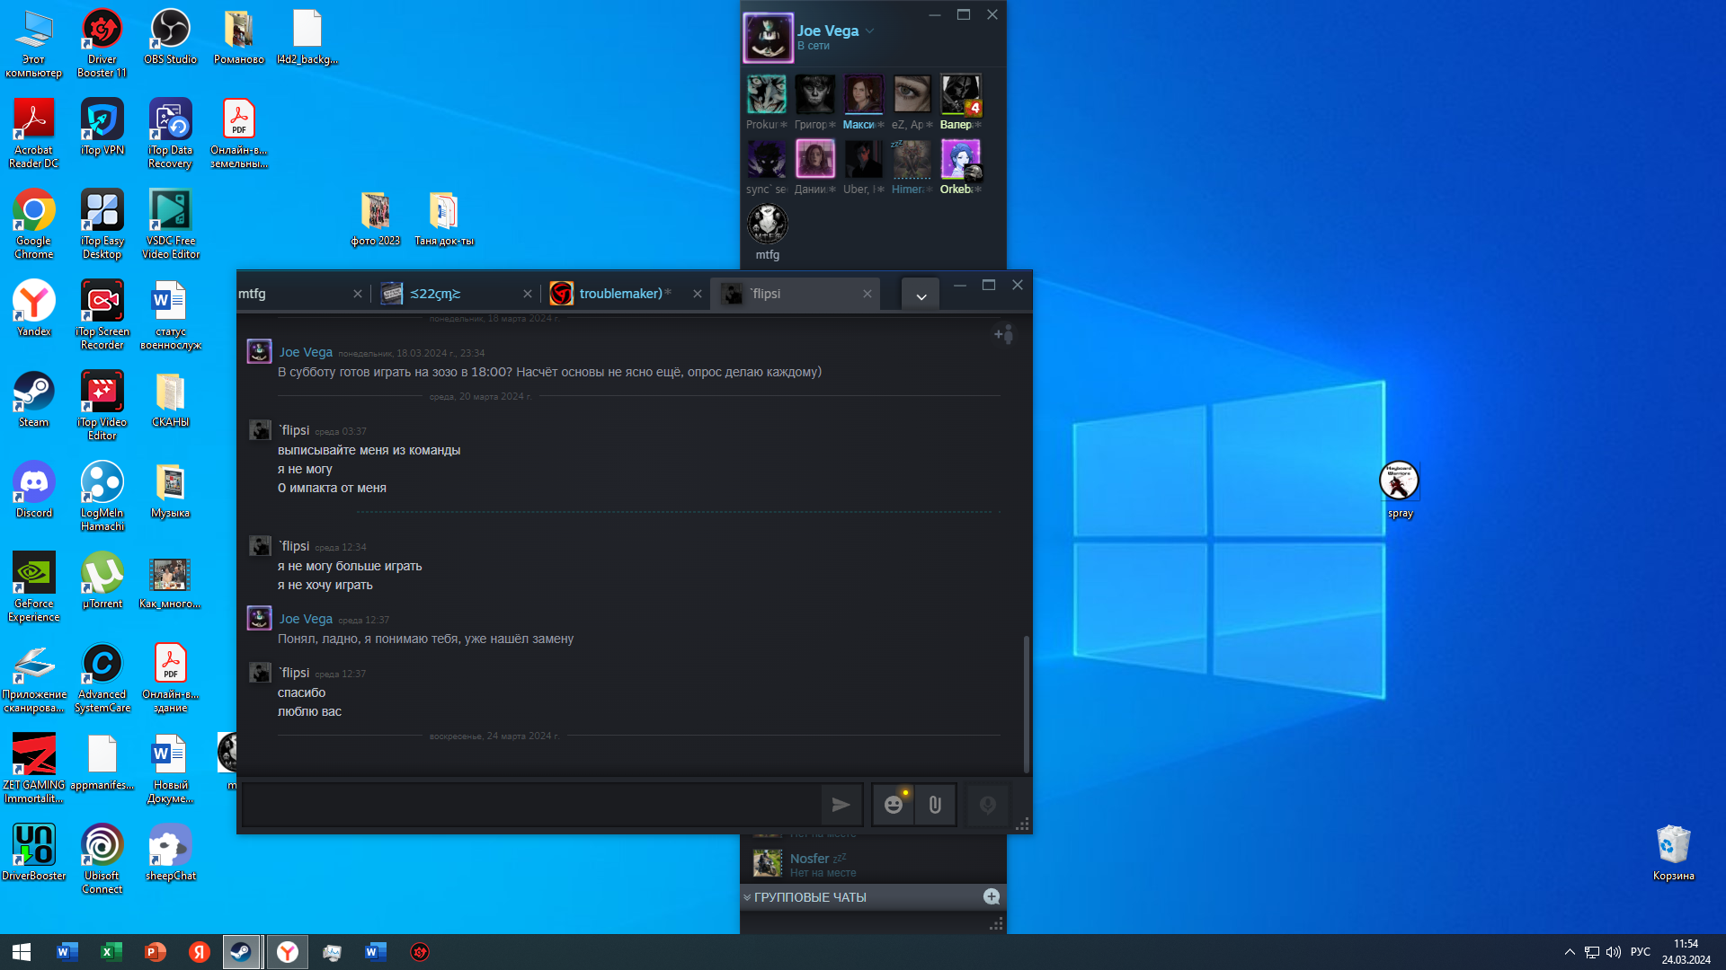Show hidden system tray icons
Image resolution: width=1726 pixels, height=970 pixels.
[1570, 952]
